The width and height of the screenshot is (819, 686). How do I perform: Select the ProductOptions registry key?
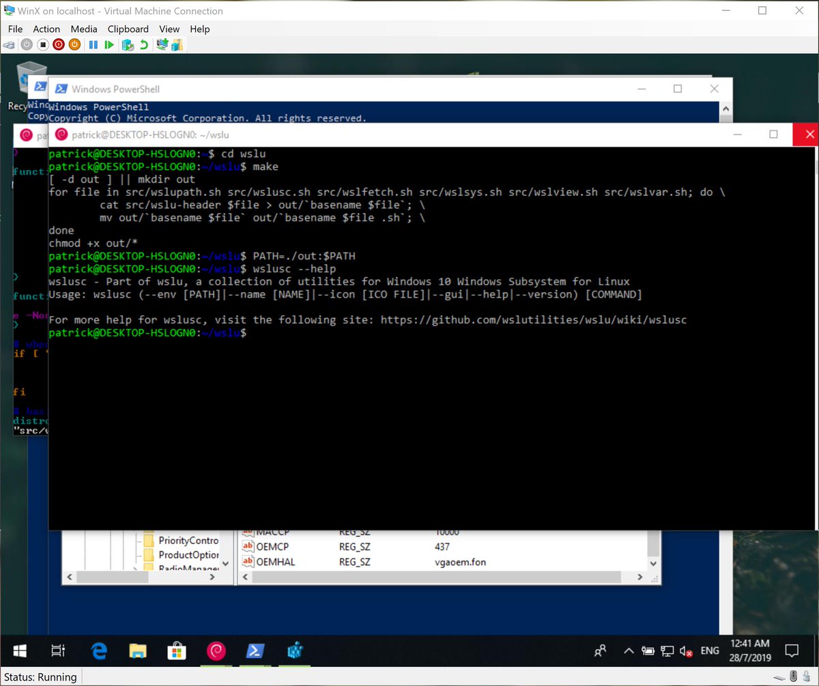188,555
